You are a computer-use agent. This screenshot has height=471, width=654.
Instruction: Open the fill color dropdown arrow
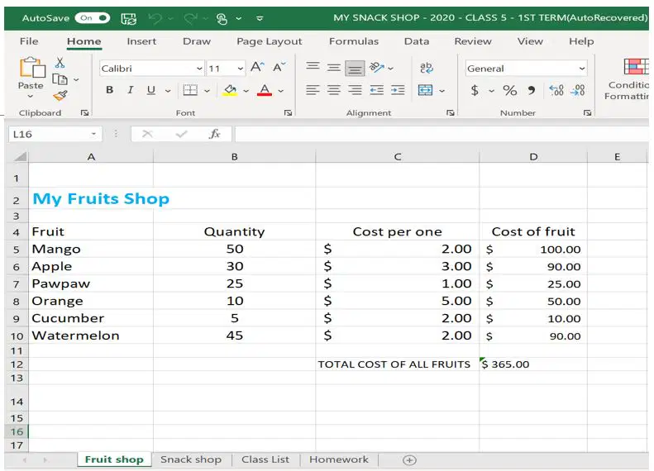246,90
